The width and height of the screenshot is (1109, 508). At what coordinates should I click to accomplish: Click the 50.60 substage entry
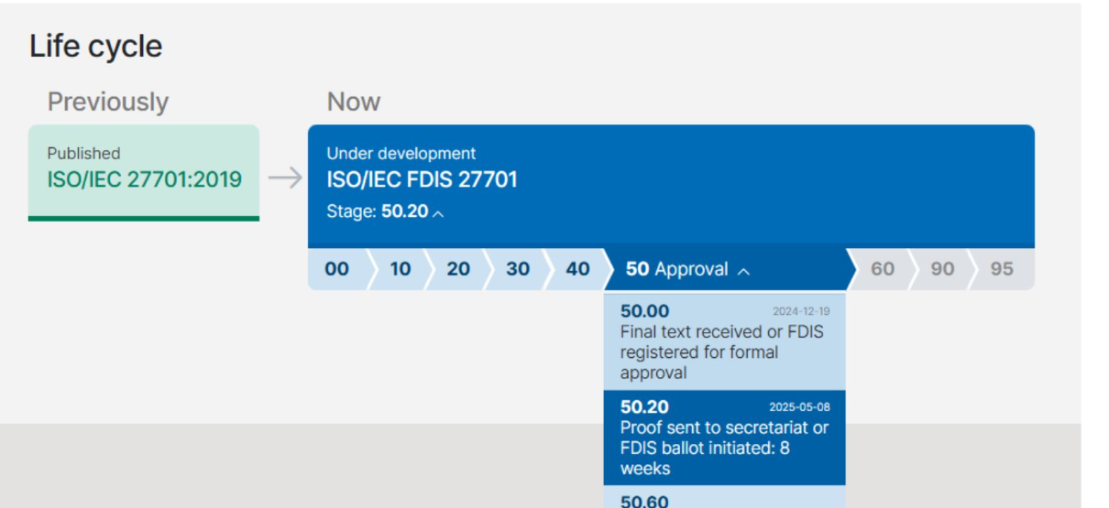(x=645, y=501)
